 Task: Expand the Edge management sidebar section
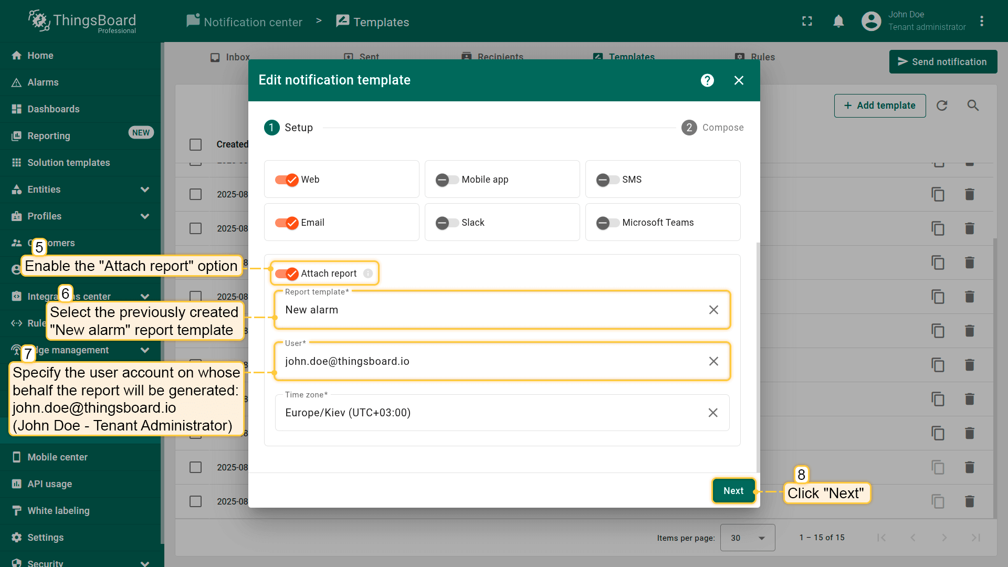[145, 350]
